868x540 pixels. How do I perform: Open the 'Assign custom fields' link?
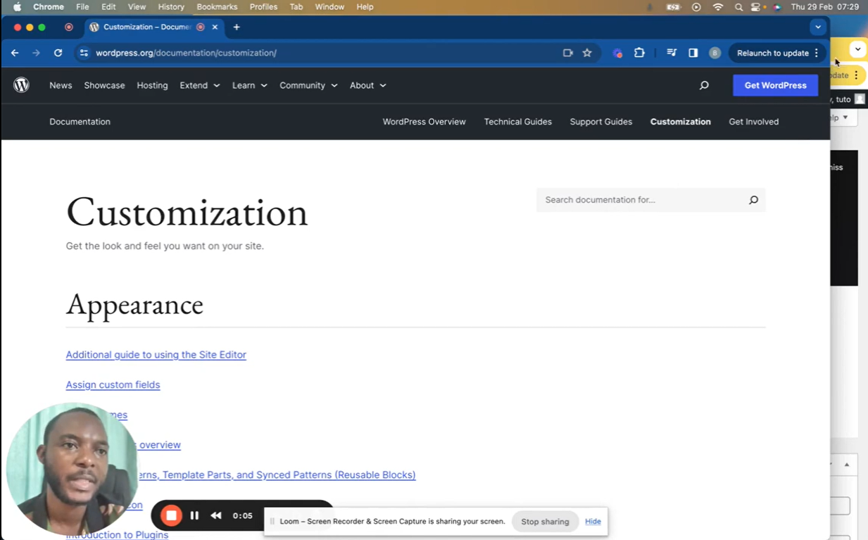113,384
